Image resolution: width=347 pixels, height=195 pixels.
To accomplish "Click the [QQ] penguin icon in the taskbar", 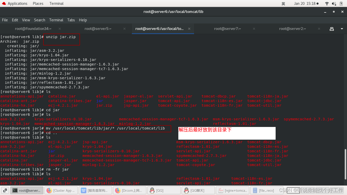I will (x=152, y=190).
